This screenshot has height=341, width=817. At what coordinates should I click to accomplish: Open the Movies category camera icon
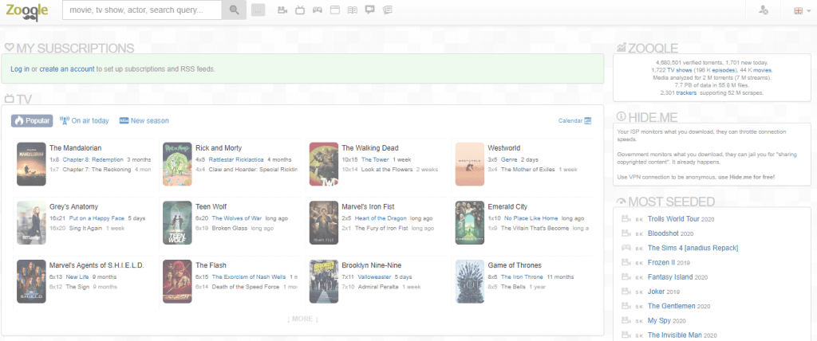(282, 10)
